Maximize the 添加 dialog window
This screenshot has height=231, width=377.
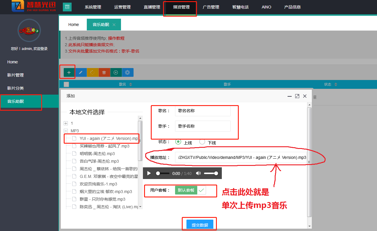(x=297, y=96)
